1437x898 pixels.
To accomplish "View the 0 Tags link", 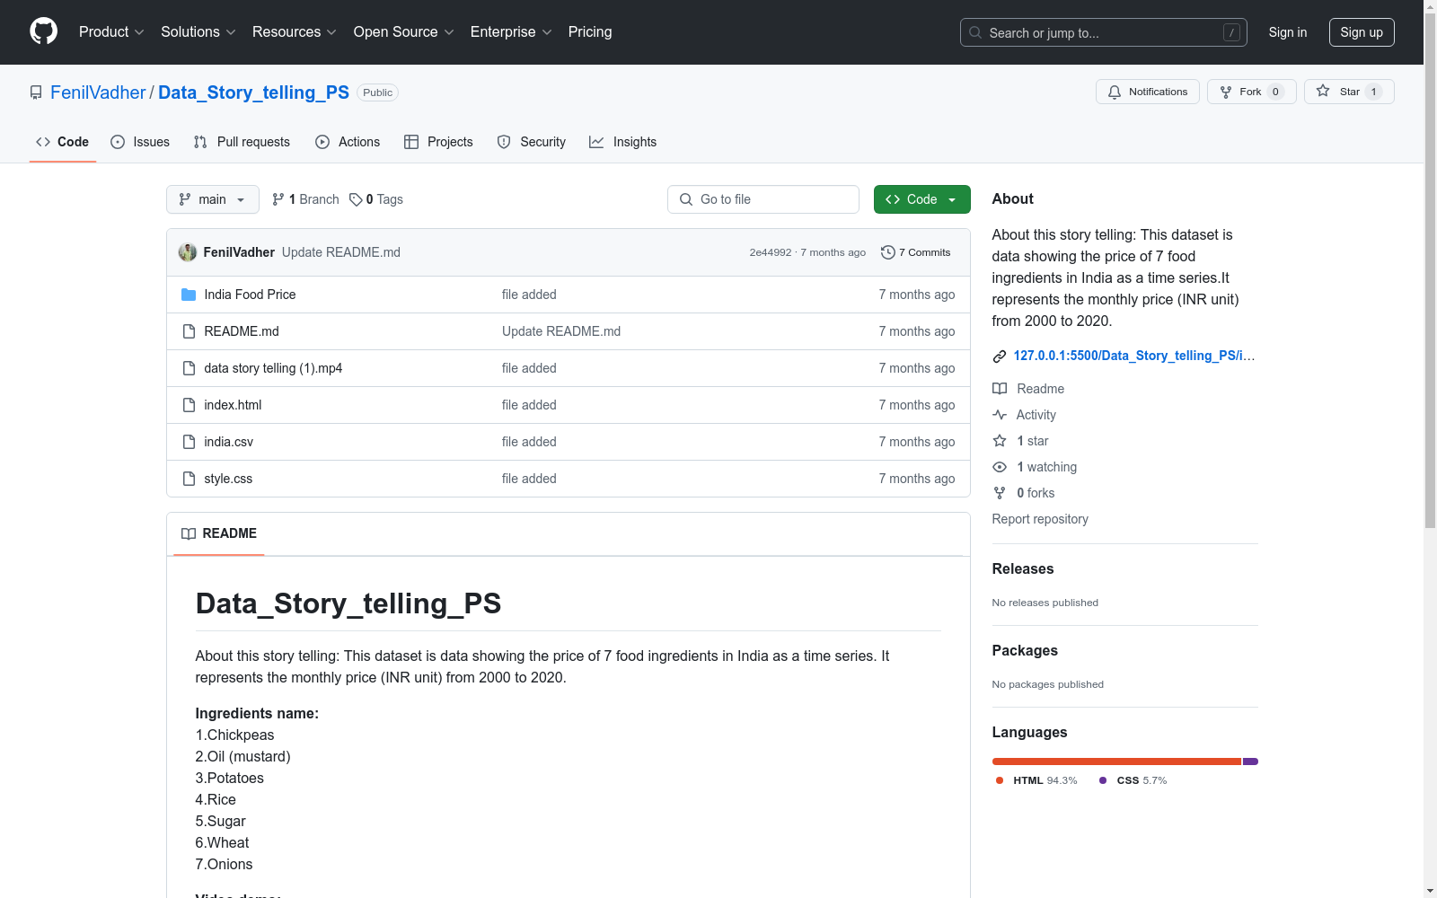I will [376, 199].
